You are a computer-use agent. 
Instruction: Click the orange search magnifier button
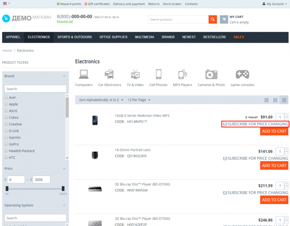(213, 19)
